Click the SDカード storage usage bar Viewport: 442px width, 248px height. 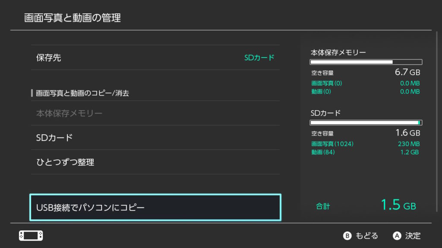coord(366,123)
